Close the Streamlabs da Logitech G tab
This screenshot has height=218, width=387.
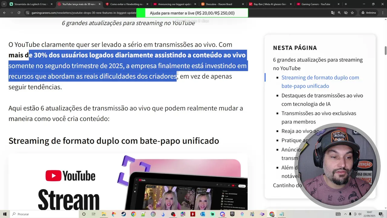tap(51, 4)
